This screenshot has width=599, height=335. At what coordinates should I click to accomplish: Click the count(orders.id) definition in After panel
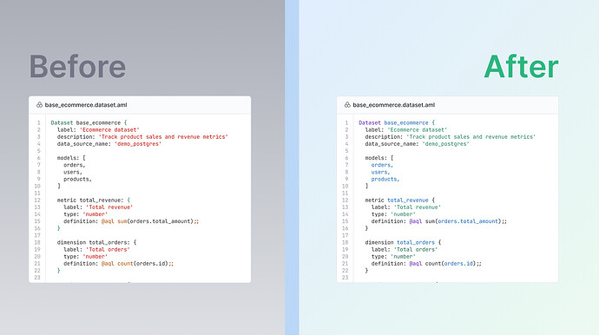point(453,264)
